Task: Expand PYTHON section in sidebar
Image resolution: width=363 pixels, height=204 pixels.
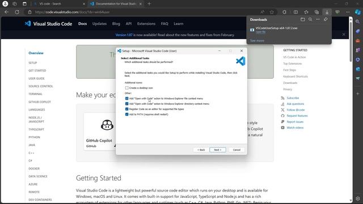Action: (x=34, y=137)
